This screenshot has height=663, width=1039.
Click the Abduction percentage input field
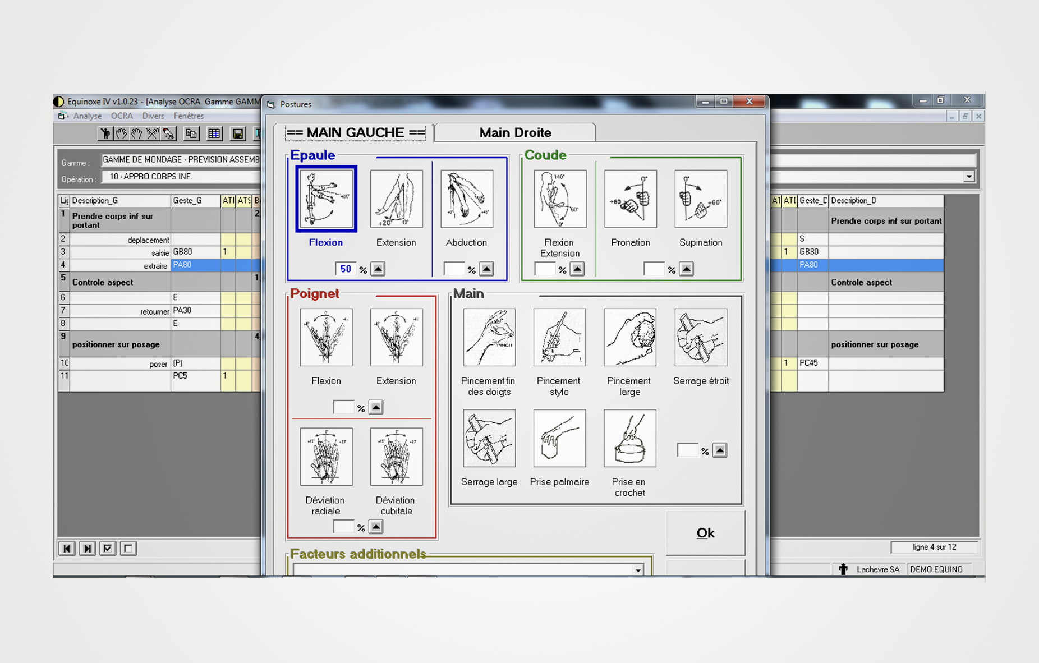click(454, 269)
